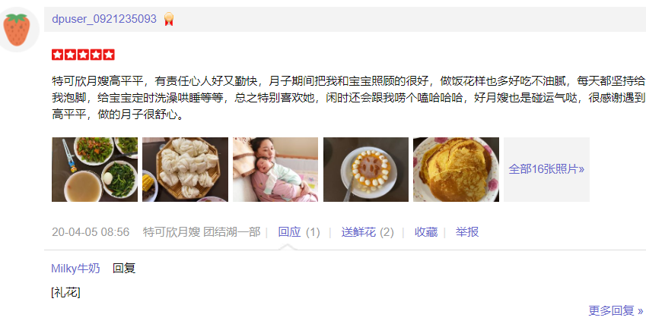646x327 pixels.
Task: View all 16 photos link
Action: click(546, 169)
